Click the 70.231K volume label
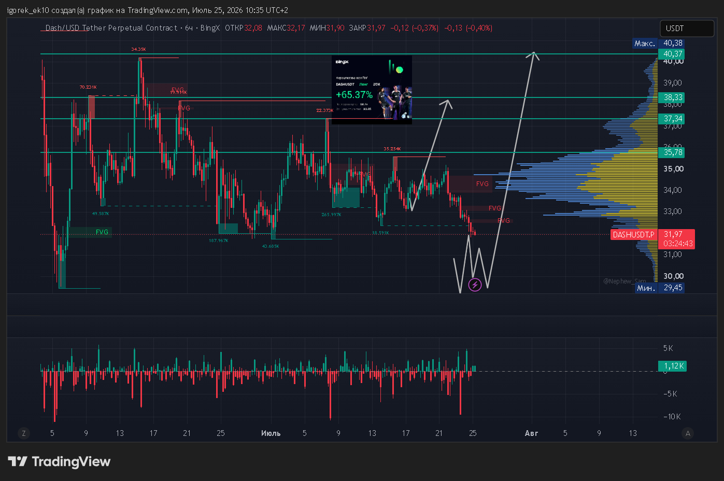Screen dimensions: 724x481 pyautogui.click(x=88, y=87)
